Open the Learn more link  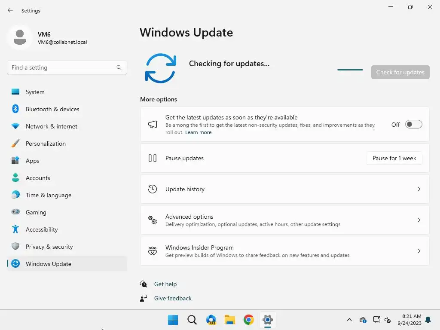198,132
